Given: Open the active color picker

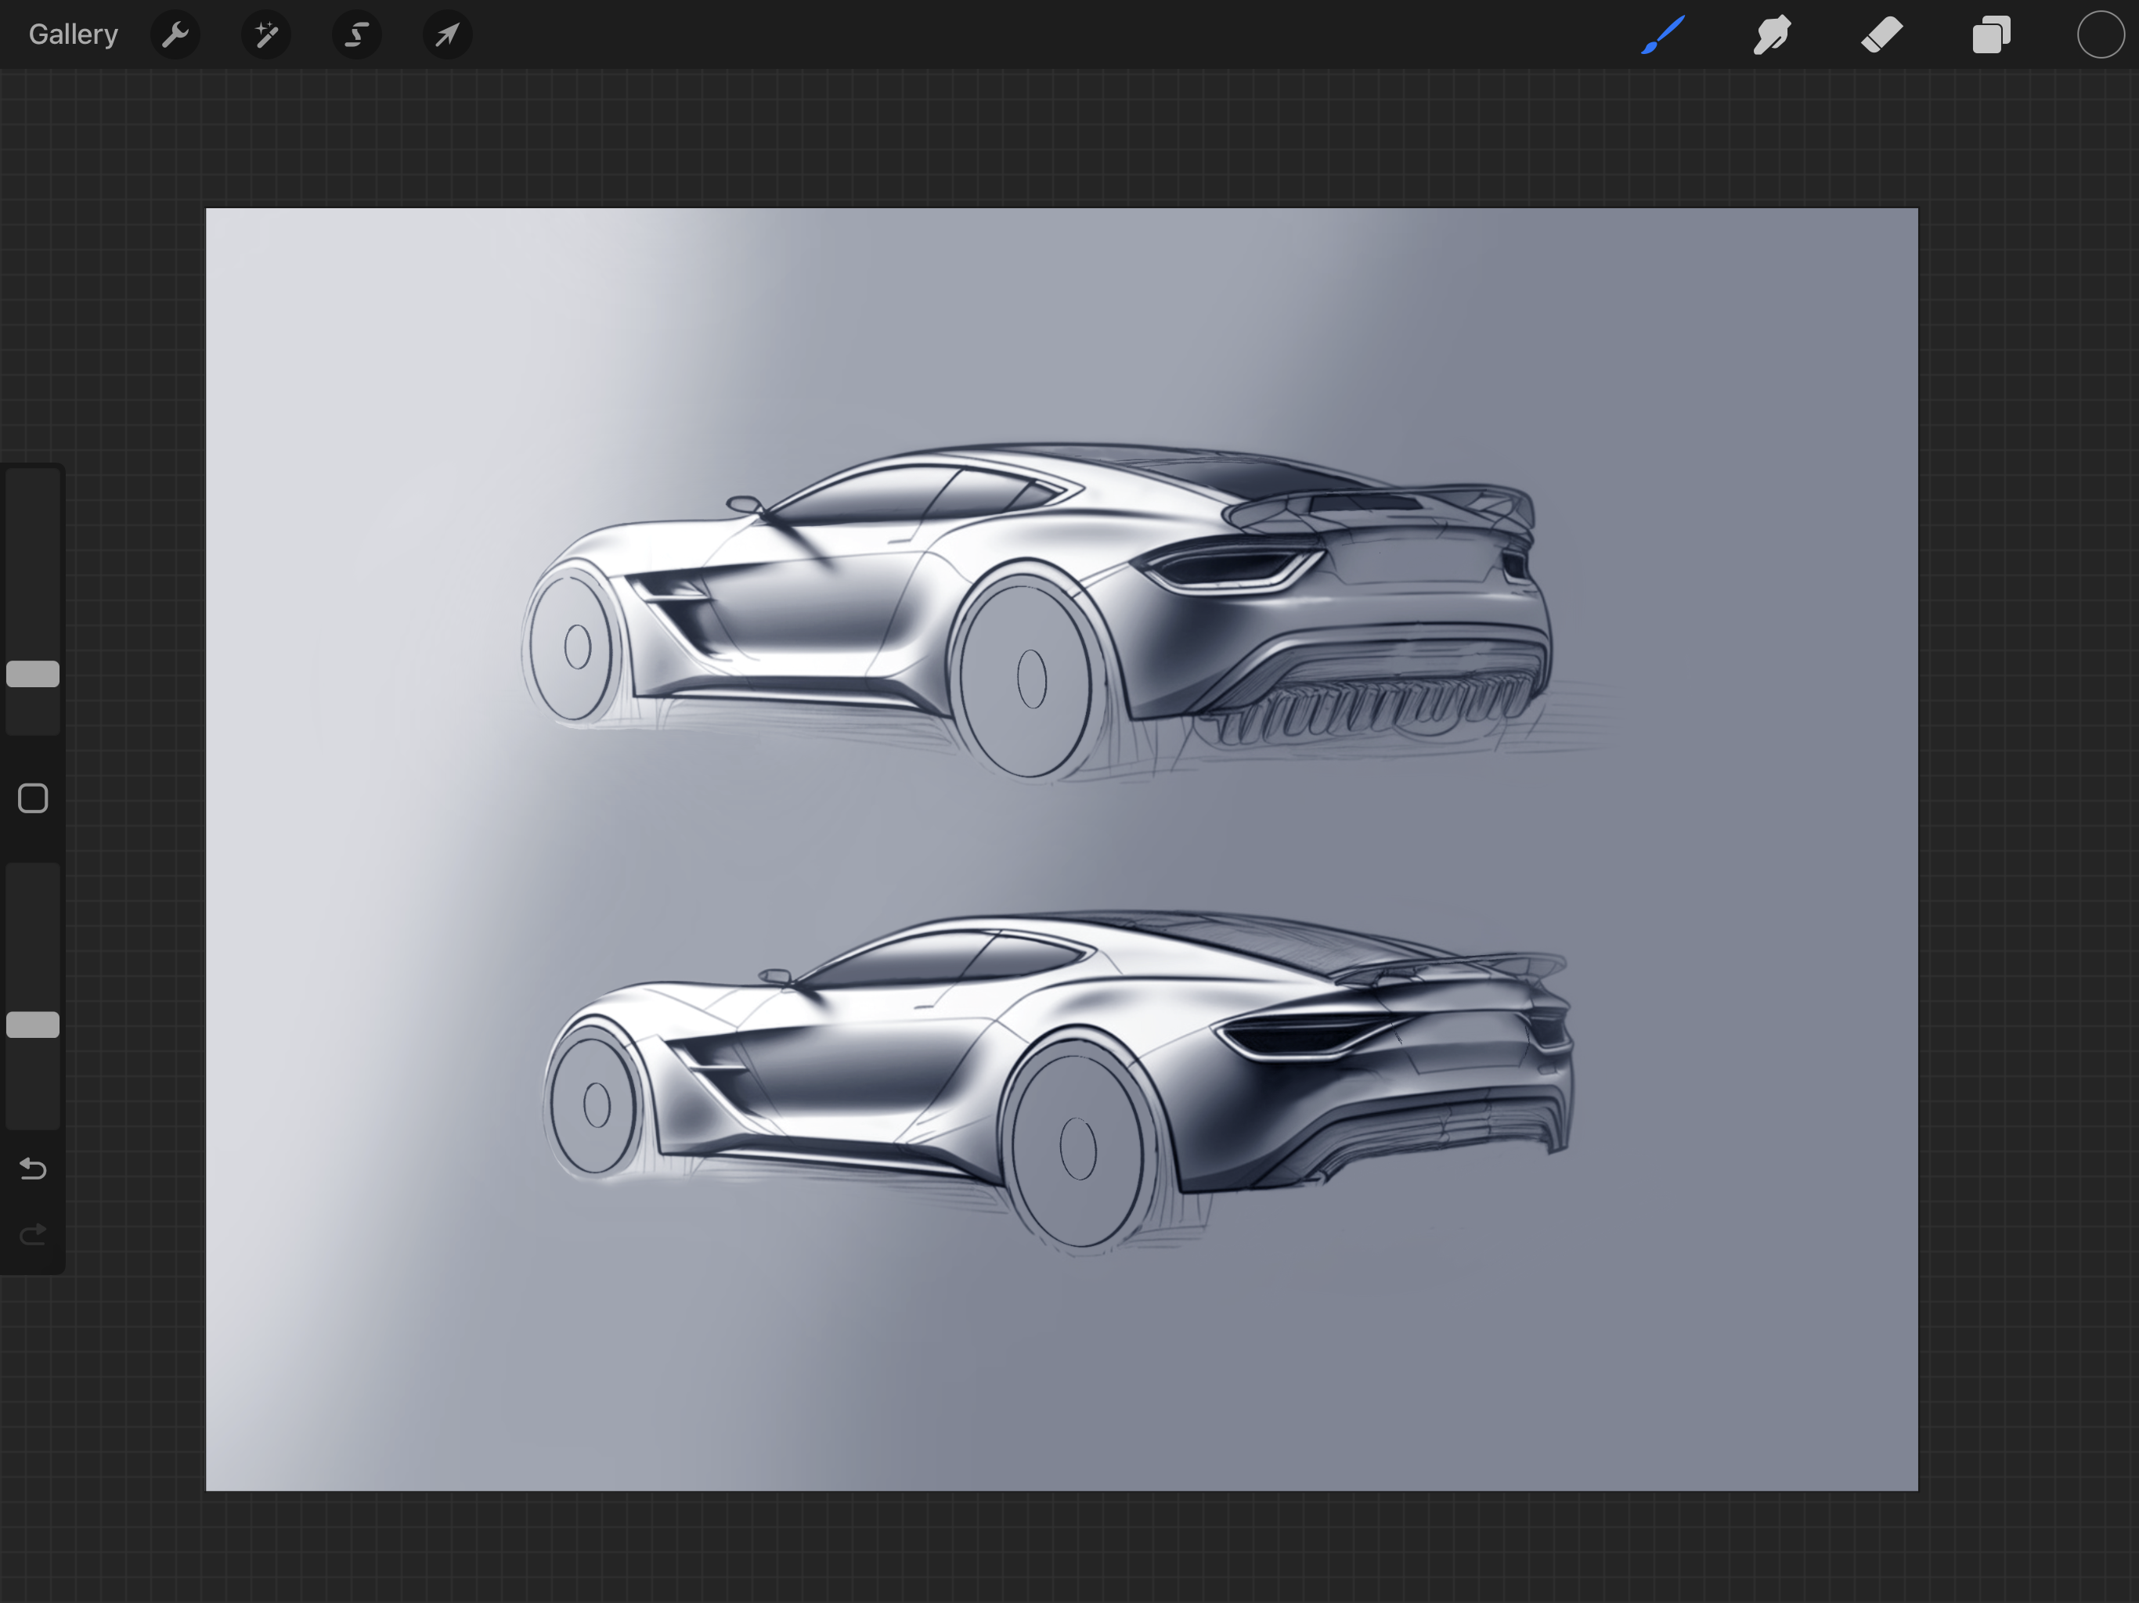Looking at the screenshot, I should 2101,34.
